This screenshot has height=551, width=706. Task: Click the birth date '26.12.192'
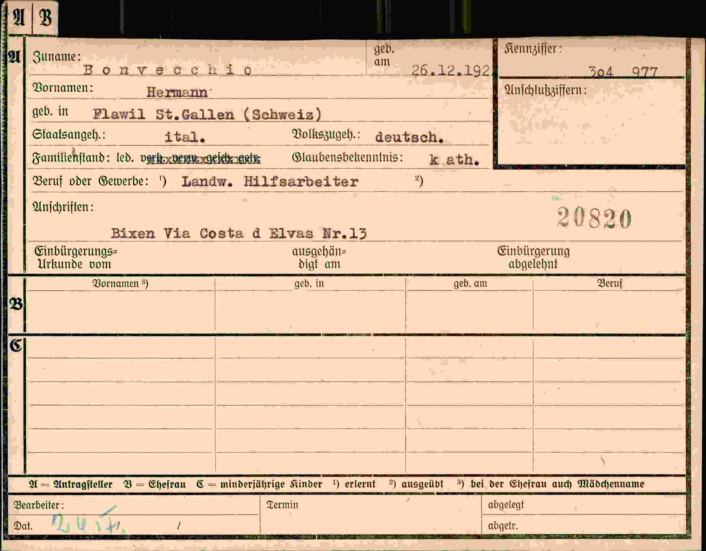pyautogui.click(x=451, y=70)
